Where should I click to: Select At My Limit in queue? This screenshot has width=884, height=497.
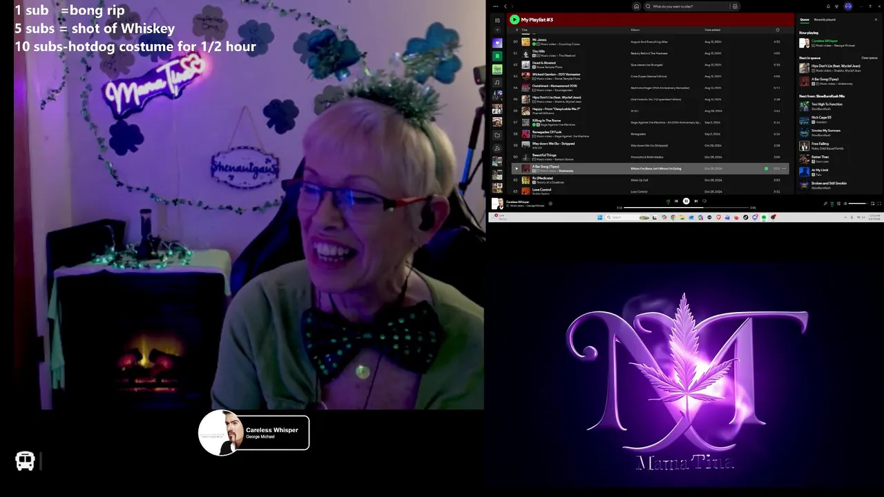(x=839, y=171)
